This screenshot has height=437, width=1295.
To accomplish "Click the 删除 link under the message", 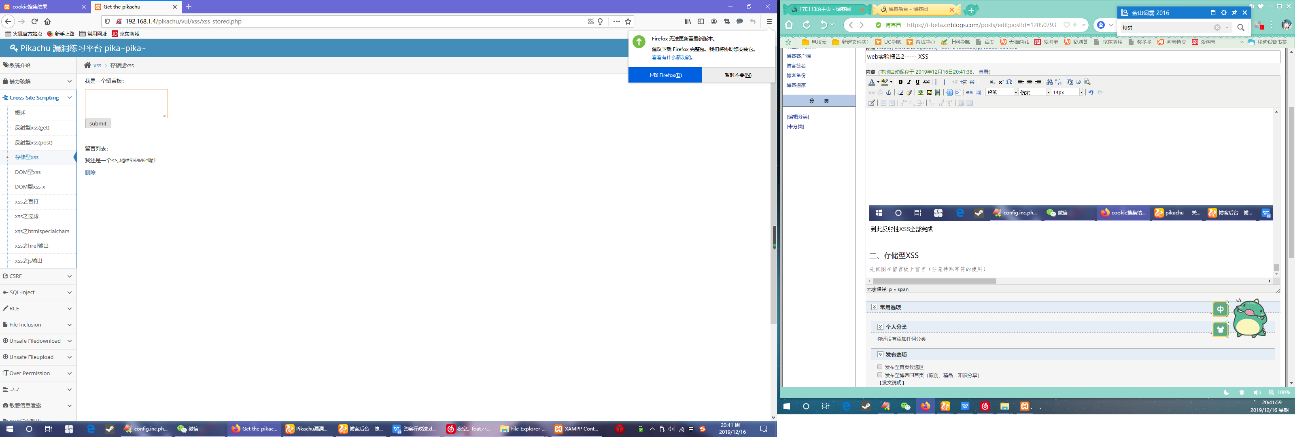I will (x=90, y=172).
